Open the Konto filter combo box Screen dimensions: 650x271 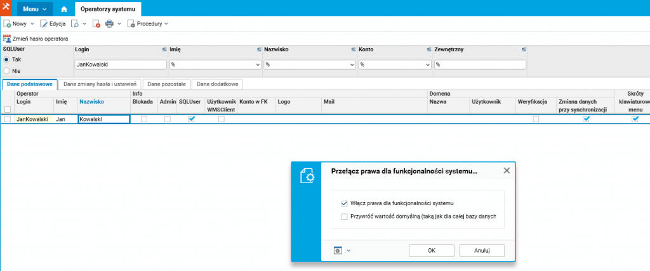coord(395,65)
